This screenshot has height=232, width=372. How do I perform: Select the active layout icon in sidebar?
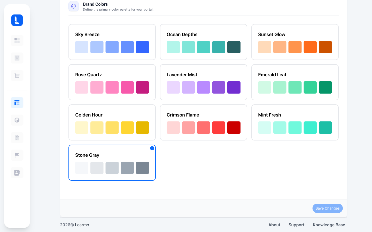click(17, 103)
